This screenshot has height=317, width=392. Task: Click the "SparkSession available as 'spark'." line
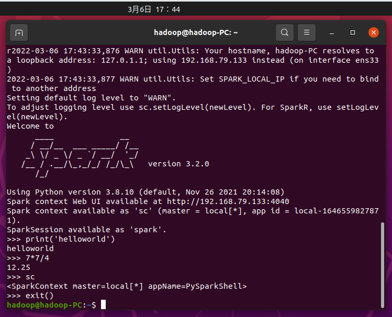click(x=86, y=230)
